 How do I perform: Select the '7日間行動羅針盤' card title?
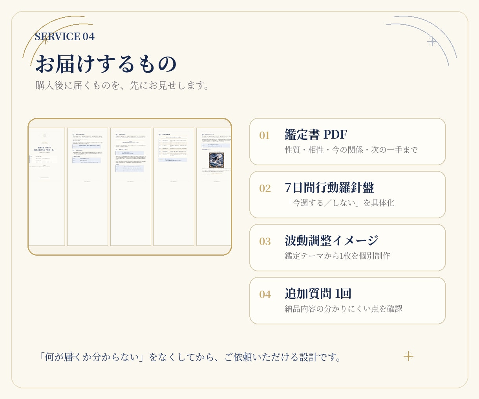click(x=329, y=187)
